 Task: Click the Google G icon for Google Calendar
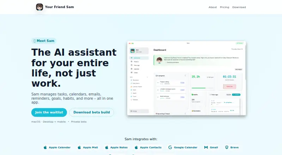click(170, 148)
